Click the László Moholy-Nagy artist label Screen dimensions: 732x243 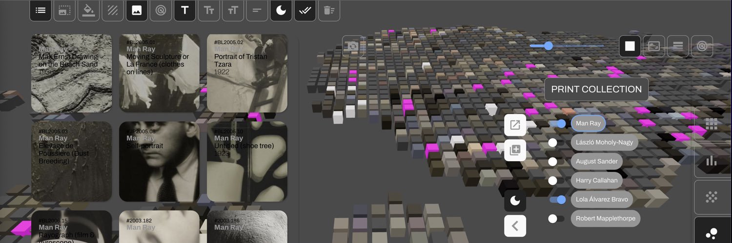pyautogui.click(x=604, y=143)
